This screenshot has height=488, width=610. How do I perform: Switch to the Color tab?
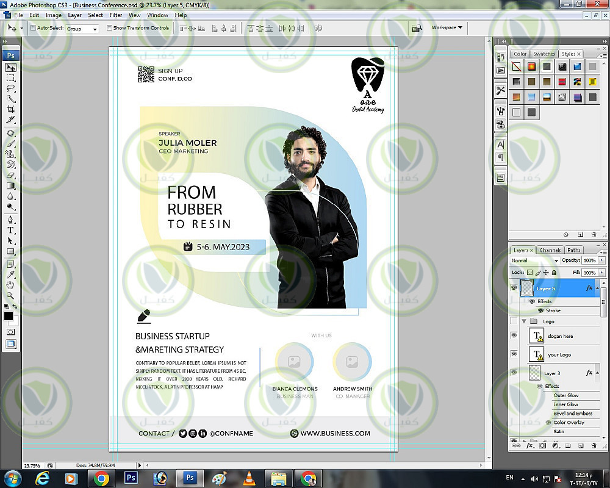pyautogui.click(x=520, y=54)
